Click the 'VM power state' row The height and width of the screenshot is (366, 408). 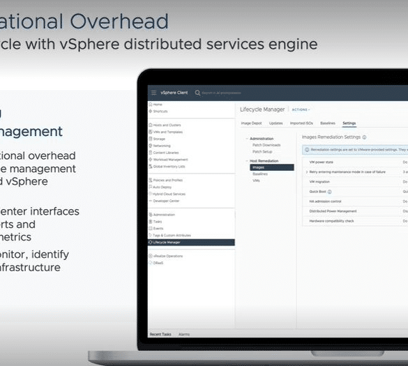pyautogui.click(x=355, y=162)
